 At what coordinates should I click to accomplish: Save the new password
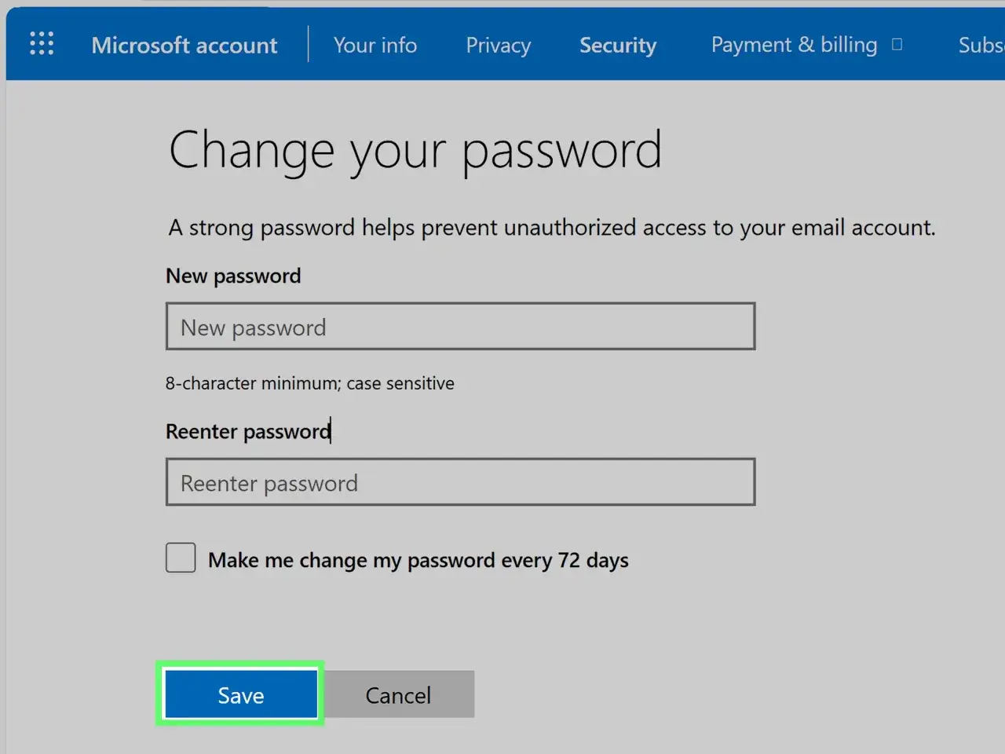tap(240, 694)
